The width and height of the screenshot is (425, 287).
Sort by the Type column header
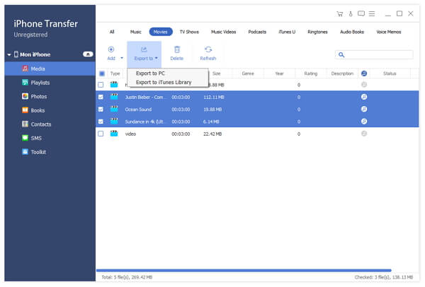(x=115, y=74)
